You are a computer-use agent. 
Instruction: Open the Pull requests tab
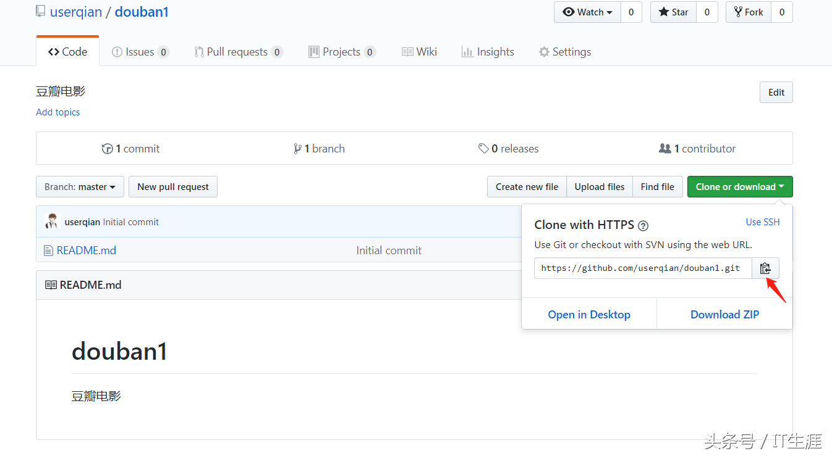pos(238,52)
